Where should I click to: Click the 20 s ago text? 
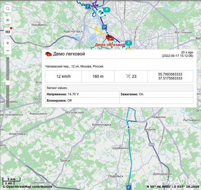click(x=187, y=52)
